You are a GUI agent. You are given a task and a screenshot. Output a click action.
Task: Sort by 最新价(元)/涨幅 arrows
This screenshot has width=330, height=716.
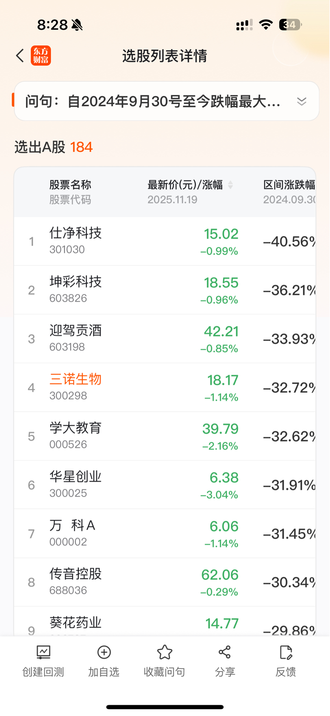point(230,185)
